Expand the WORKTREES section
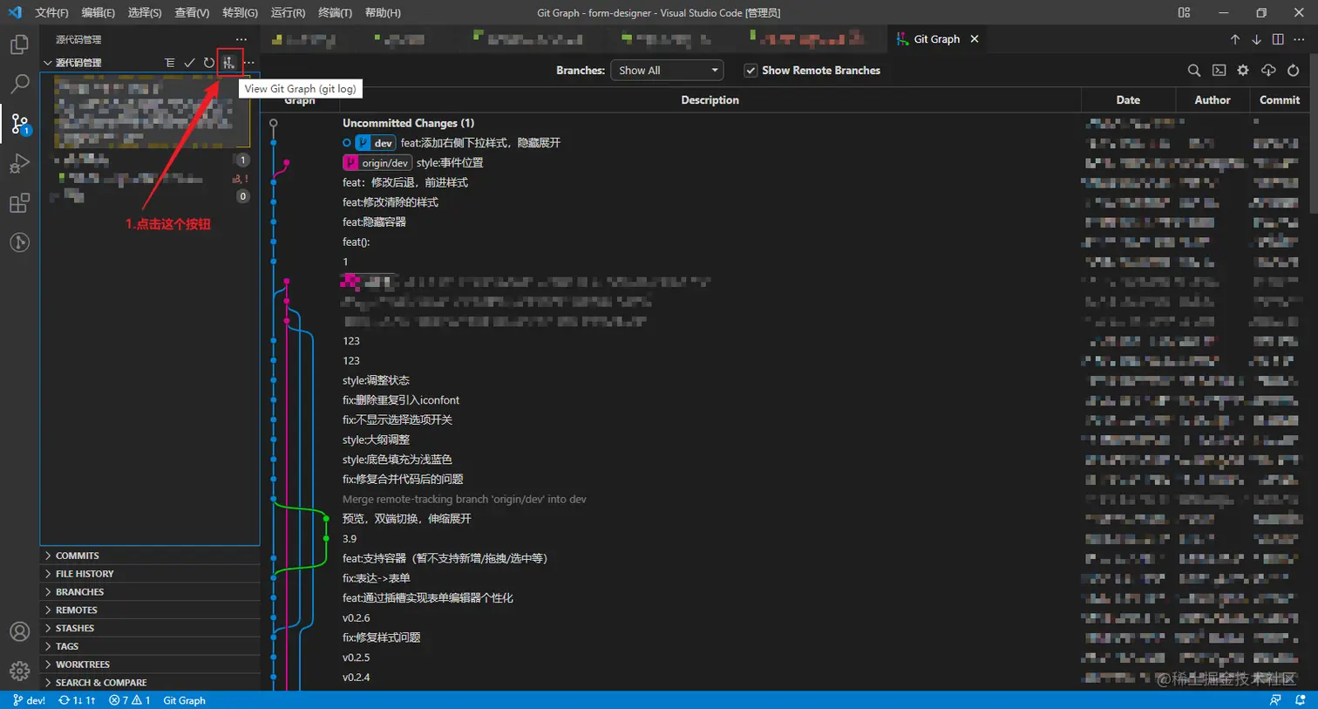This screenshot has width=1318, height=709. click(x=150, y=665)
